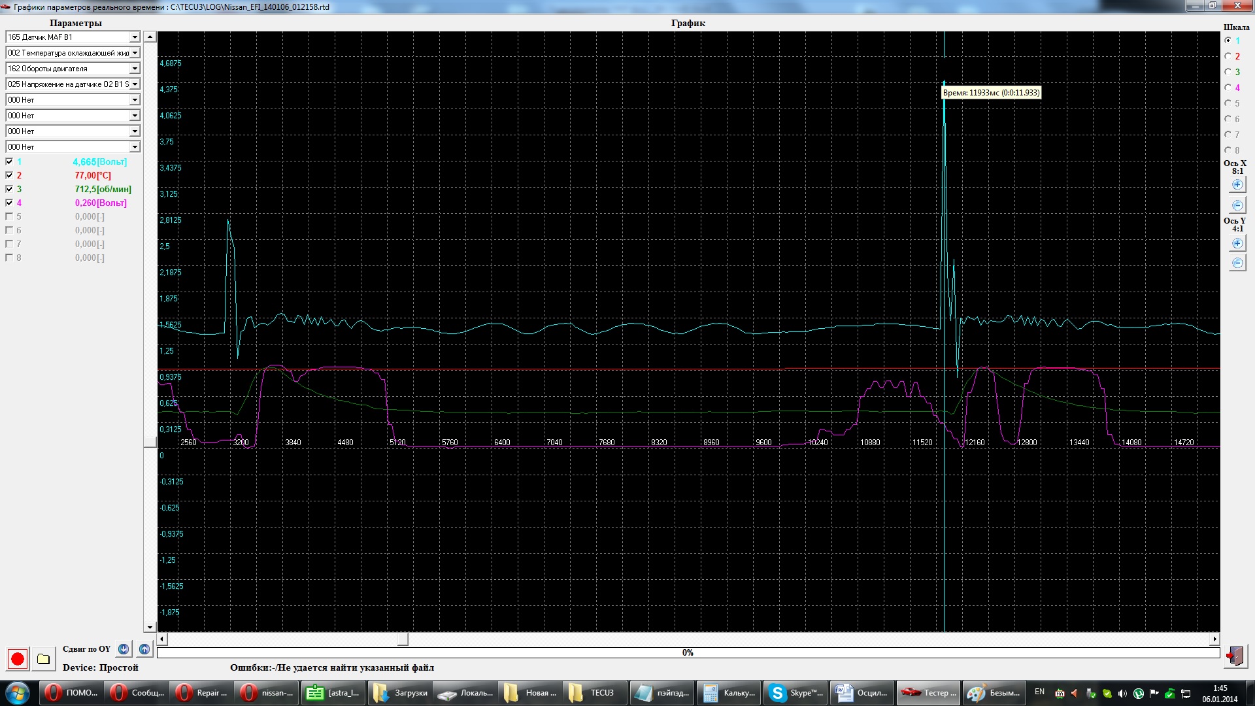The width and height of the screenshot is (1255, 706).
Task: Start recording with the red record button
Action: pos(18,659)
